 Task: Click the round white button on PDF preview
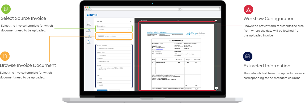217,88
